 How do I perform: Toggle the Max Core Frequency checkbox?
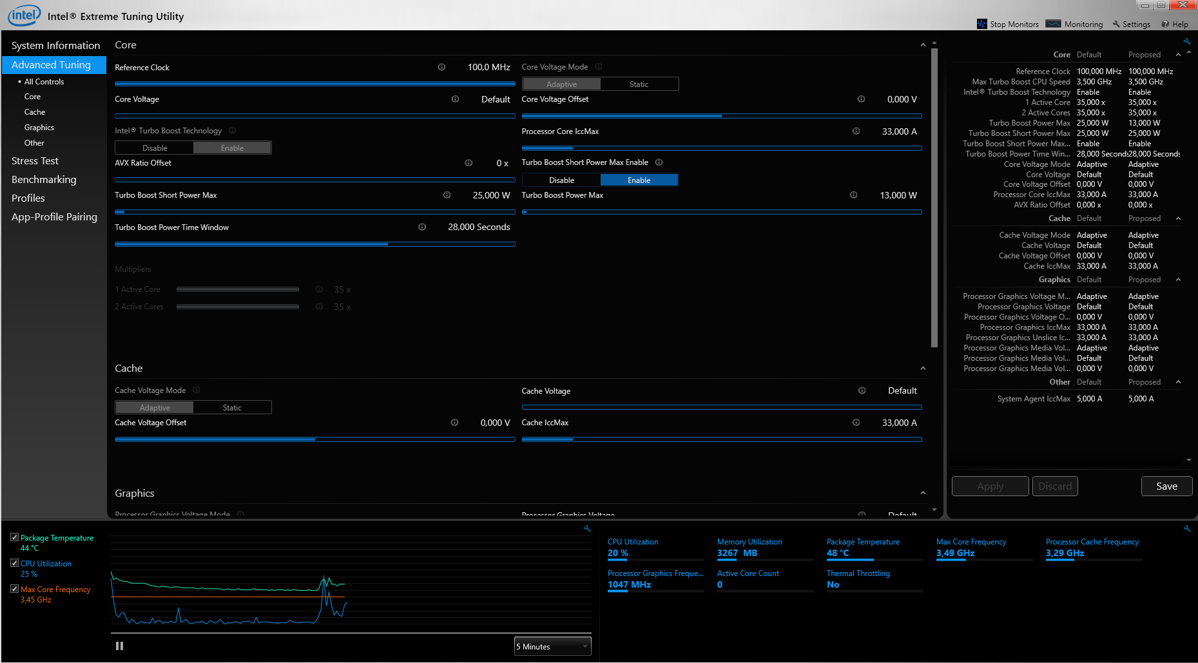click(x=14, y=589)
